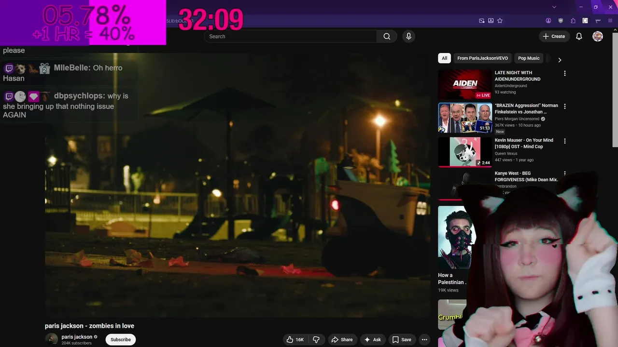Click the Ask AI button
618x347 pixels.
point(372,340)
